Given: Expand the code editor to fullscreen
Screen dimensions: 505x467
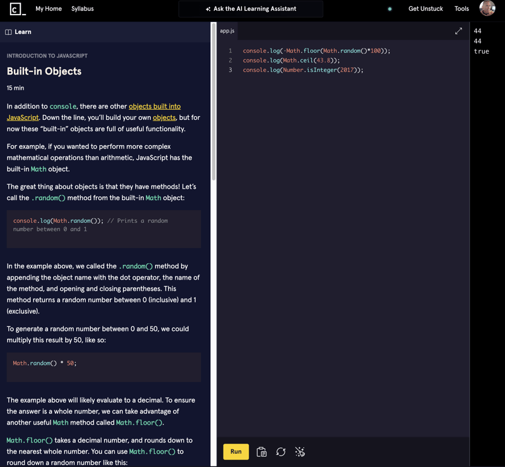Looking at the screenshot, I should pyautogui.click(x=458, y=31).
